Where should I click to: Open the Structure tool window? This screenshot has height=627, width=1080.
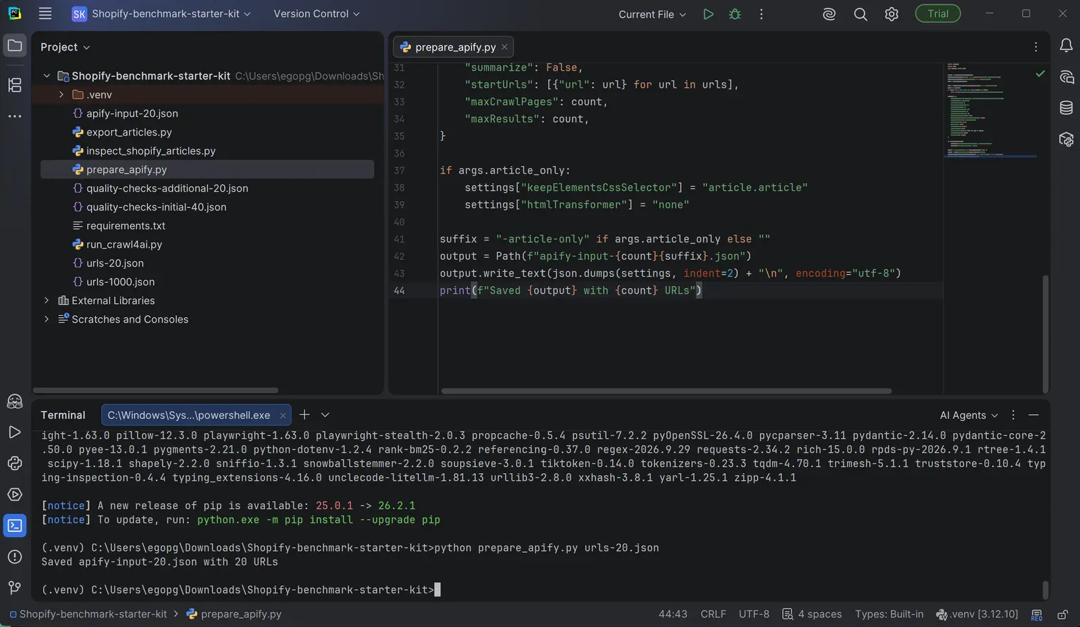pos(15,85)
